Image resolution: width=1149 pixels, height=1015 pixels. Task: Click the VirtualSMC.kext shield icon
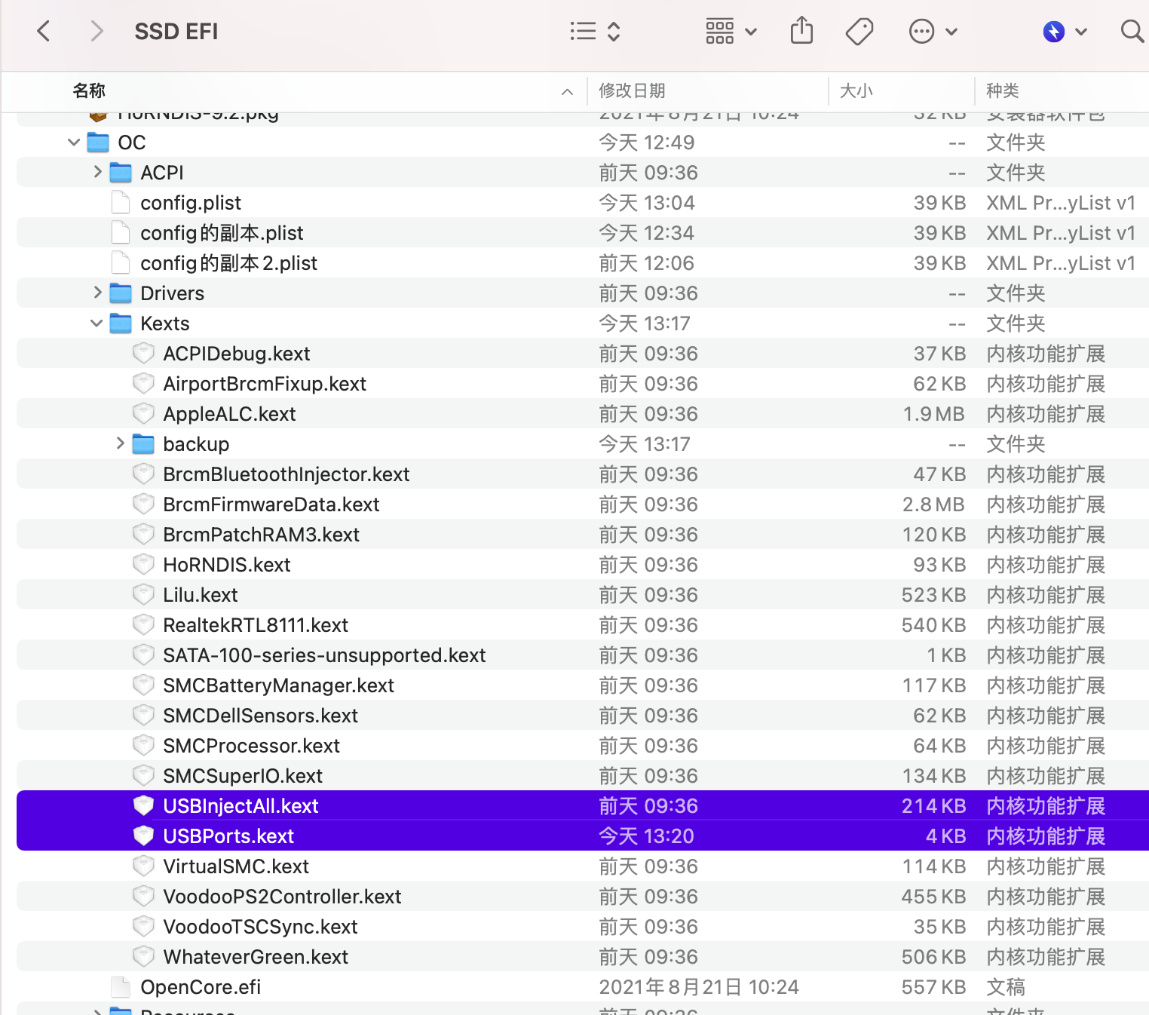tap(143, 866)
